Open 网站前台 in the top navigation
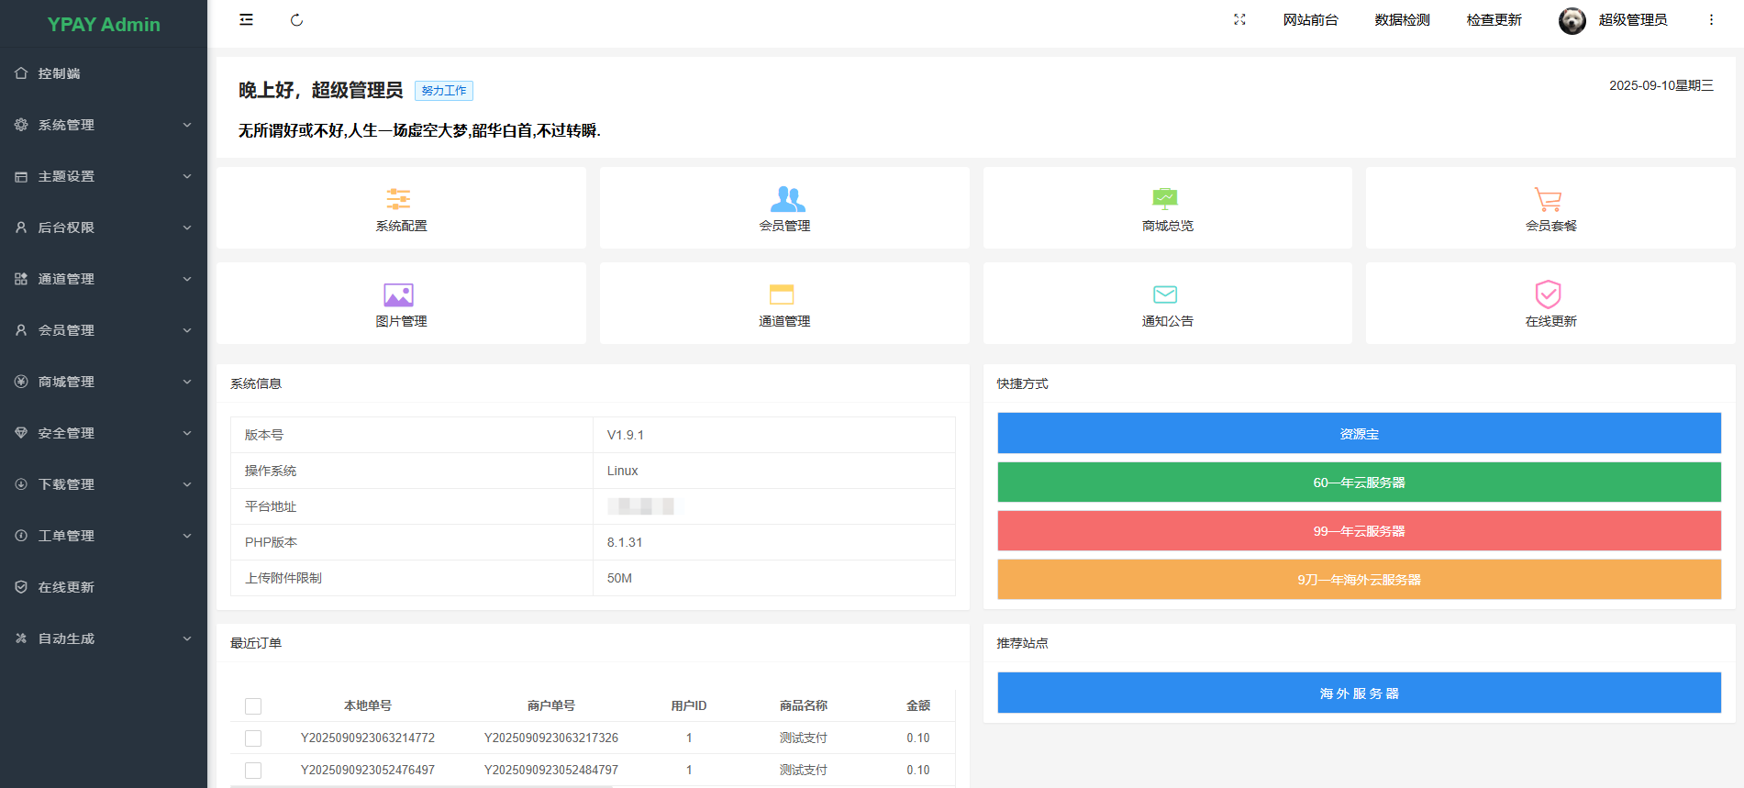1744x788 pixels. 1310,20
